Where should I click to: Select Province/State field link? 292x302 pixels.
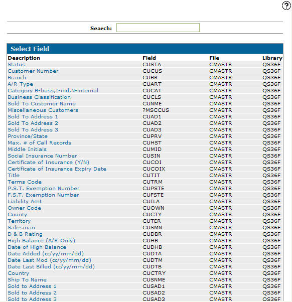[x=28, y=136]
